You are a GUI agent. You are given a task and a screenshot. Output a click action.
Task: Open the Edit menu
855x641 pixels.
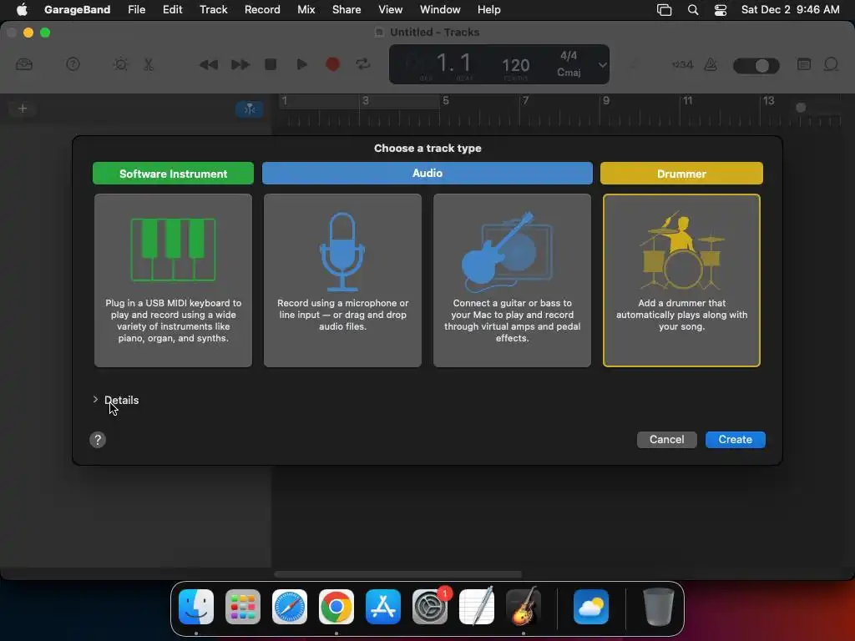[172, 9]
